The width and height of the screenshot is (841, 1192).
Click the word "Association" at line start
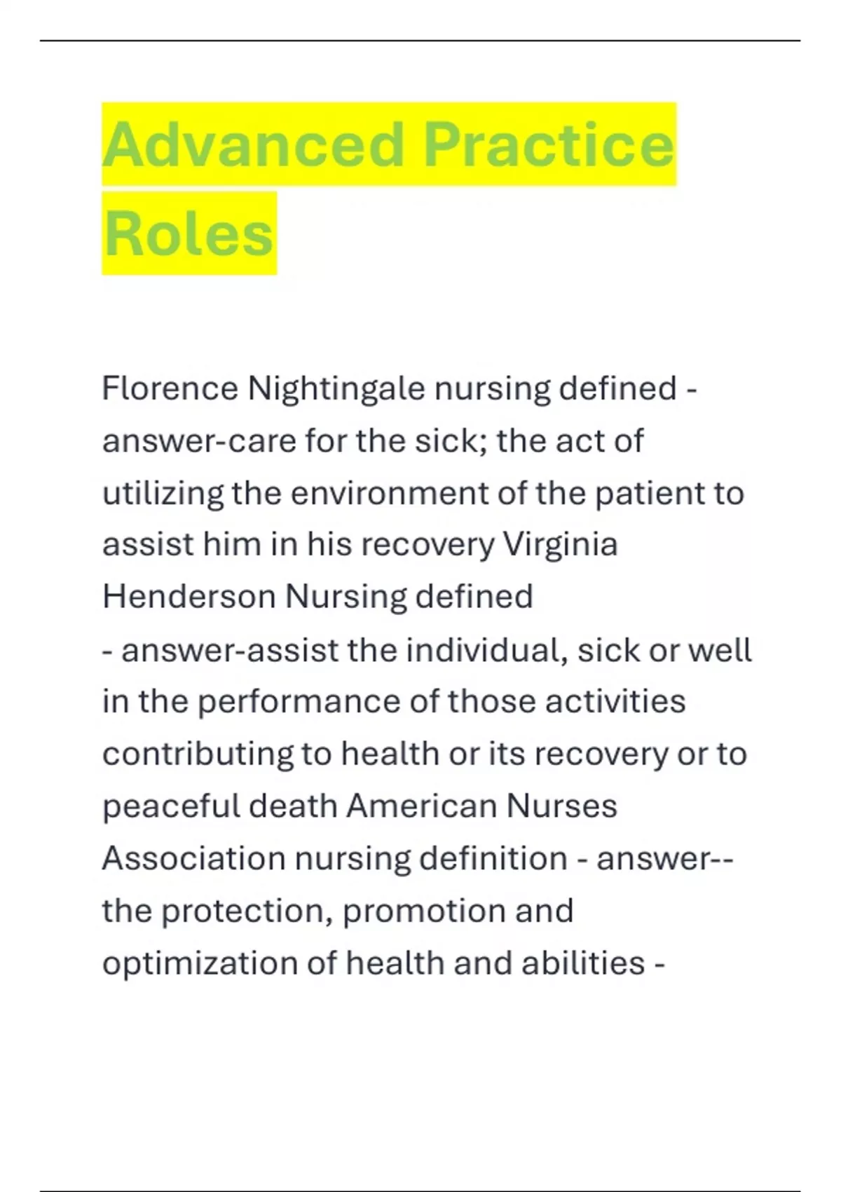[x=193, y=858]
